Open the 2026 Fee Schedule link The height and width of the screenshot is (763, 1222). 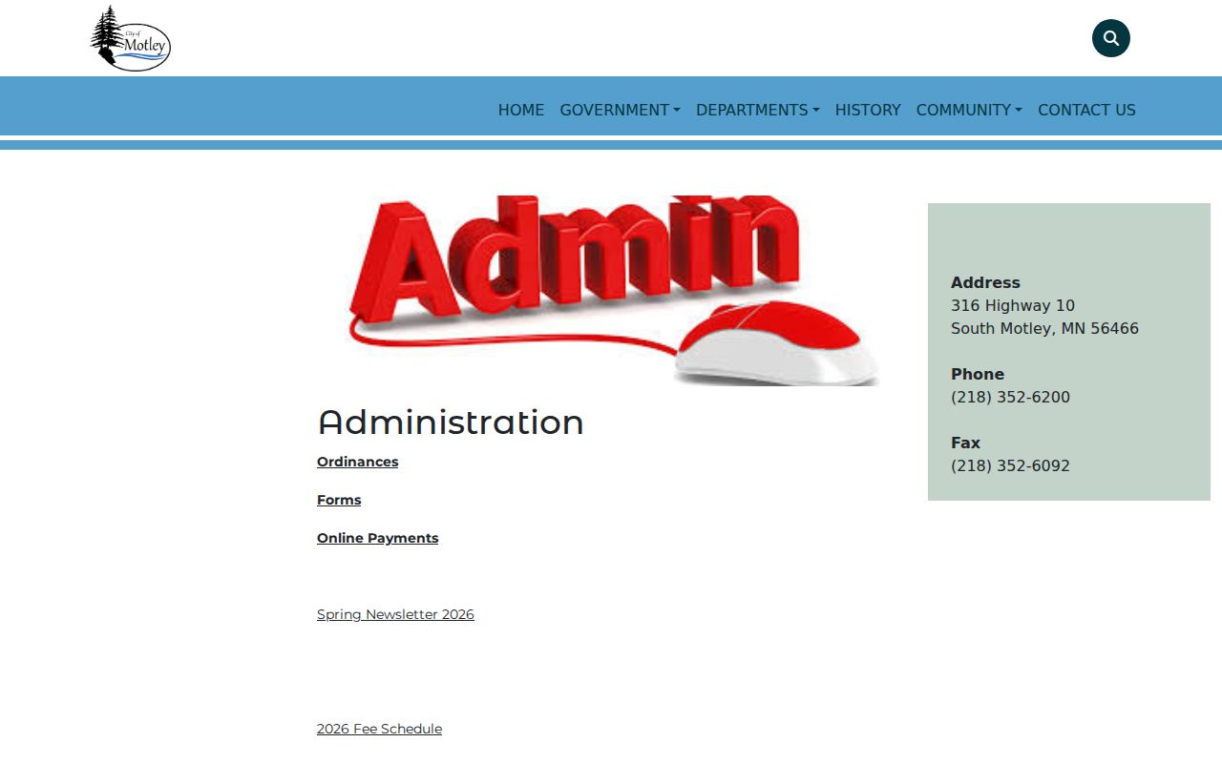(x=379, y=729)
